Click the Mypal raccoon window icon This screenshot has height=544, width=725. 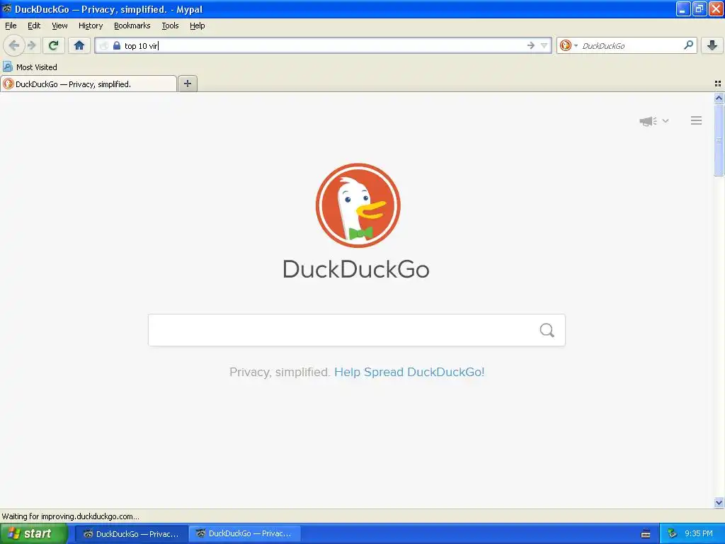(7, 8)
